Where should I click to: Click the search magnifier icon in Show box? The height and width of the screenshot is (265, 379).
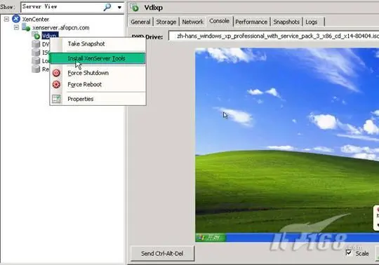tap(107, 7)
